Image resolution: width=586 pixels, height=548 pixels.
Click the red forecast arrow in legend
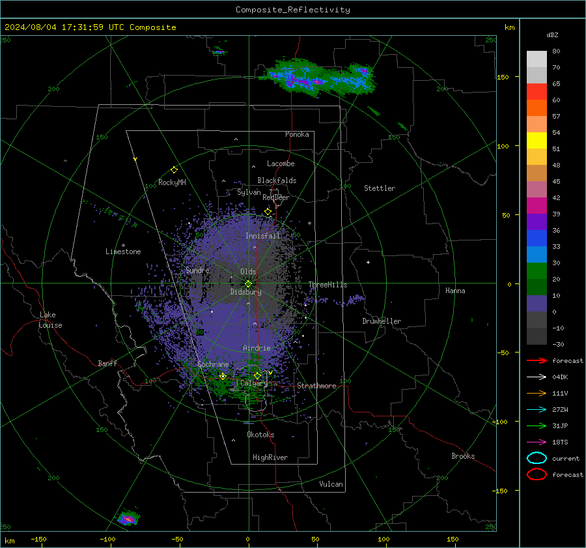tap(537, 360)
